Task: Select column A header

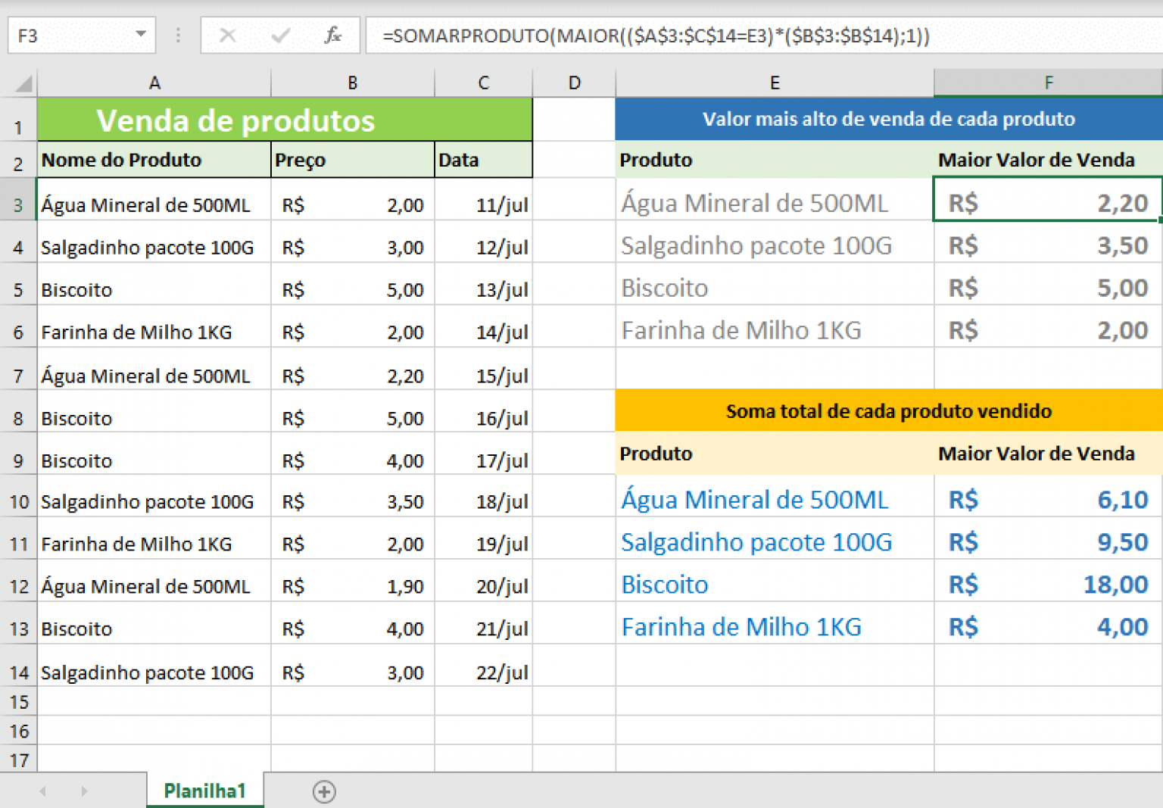Action: [154, 83]
